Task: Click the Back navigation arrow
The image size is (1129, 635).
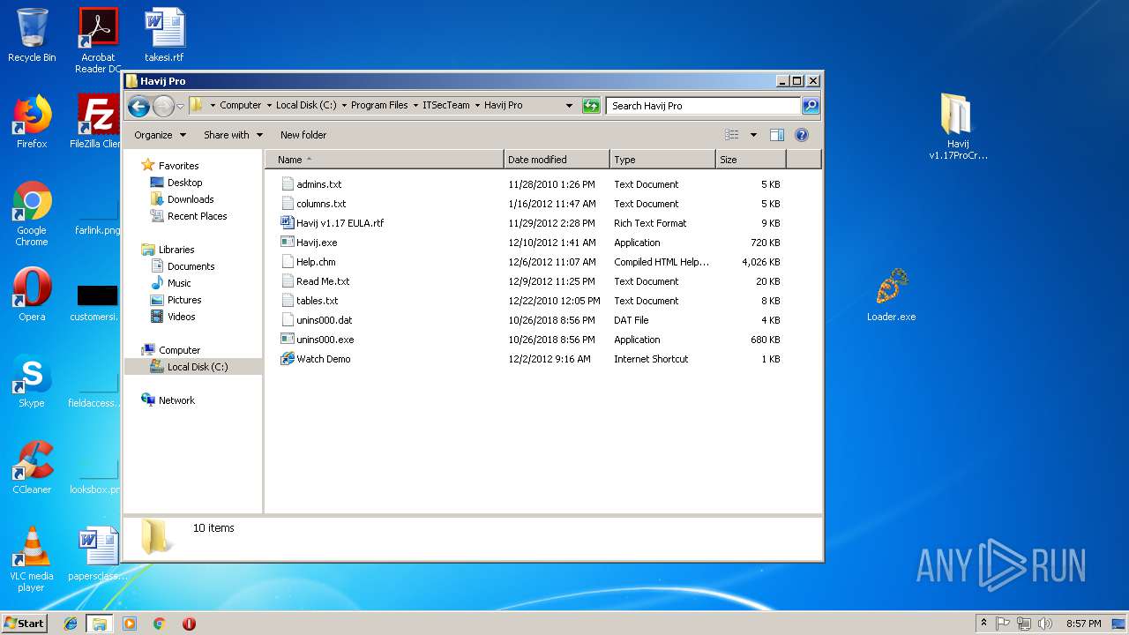Action: coord(138,106)
